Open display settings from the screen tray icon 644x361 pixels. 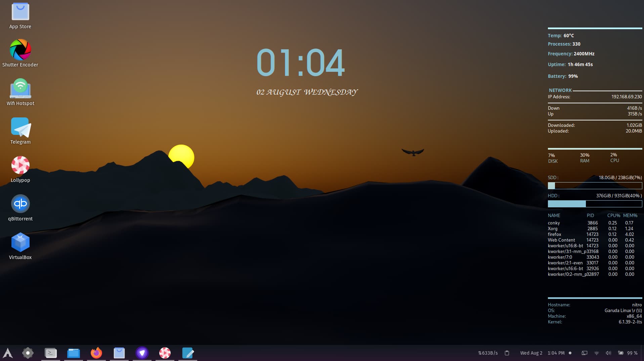(584, 353)
